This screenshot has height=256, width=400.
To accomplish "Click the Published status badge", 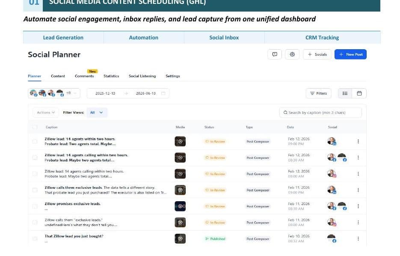I will (x=215, y=239).
